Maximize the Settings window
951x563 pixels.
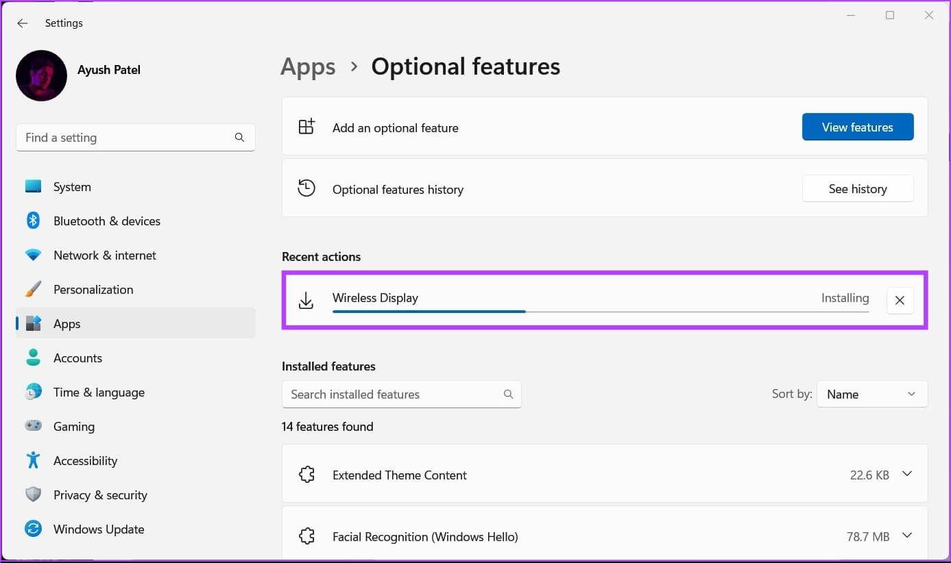pyautogui.click(x=890, y=15)
